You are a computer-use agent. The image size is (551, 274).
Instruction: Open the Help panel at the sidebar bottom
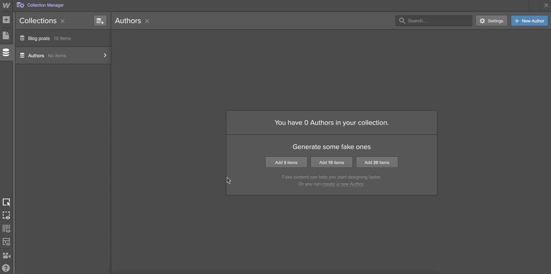(x=6, y=268)
